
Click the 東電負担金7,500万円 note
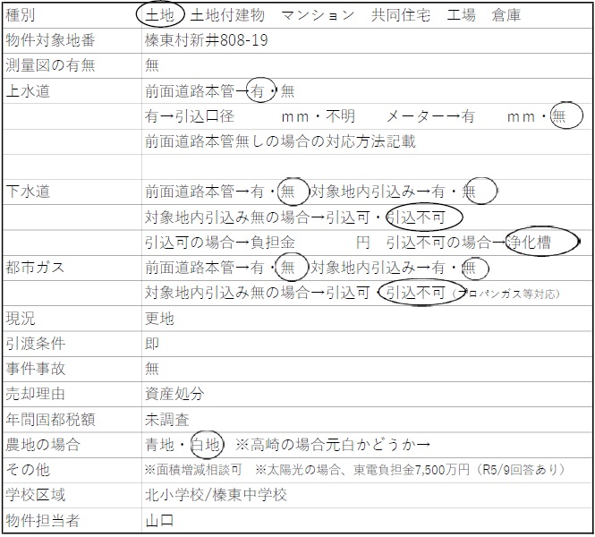pyautogui.click(x=412, y=470)
